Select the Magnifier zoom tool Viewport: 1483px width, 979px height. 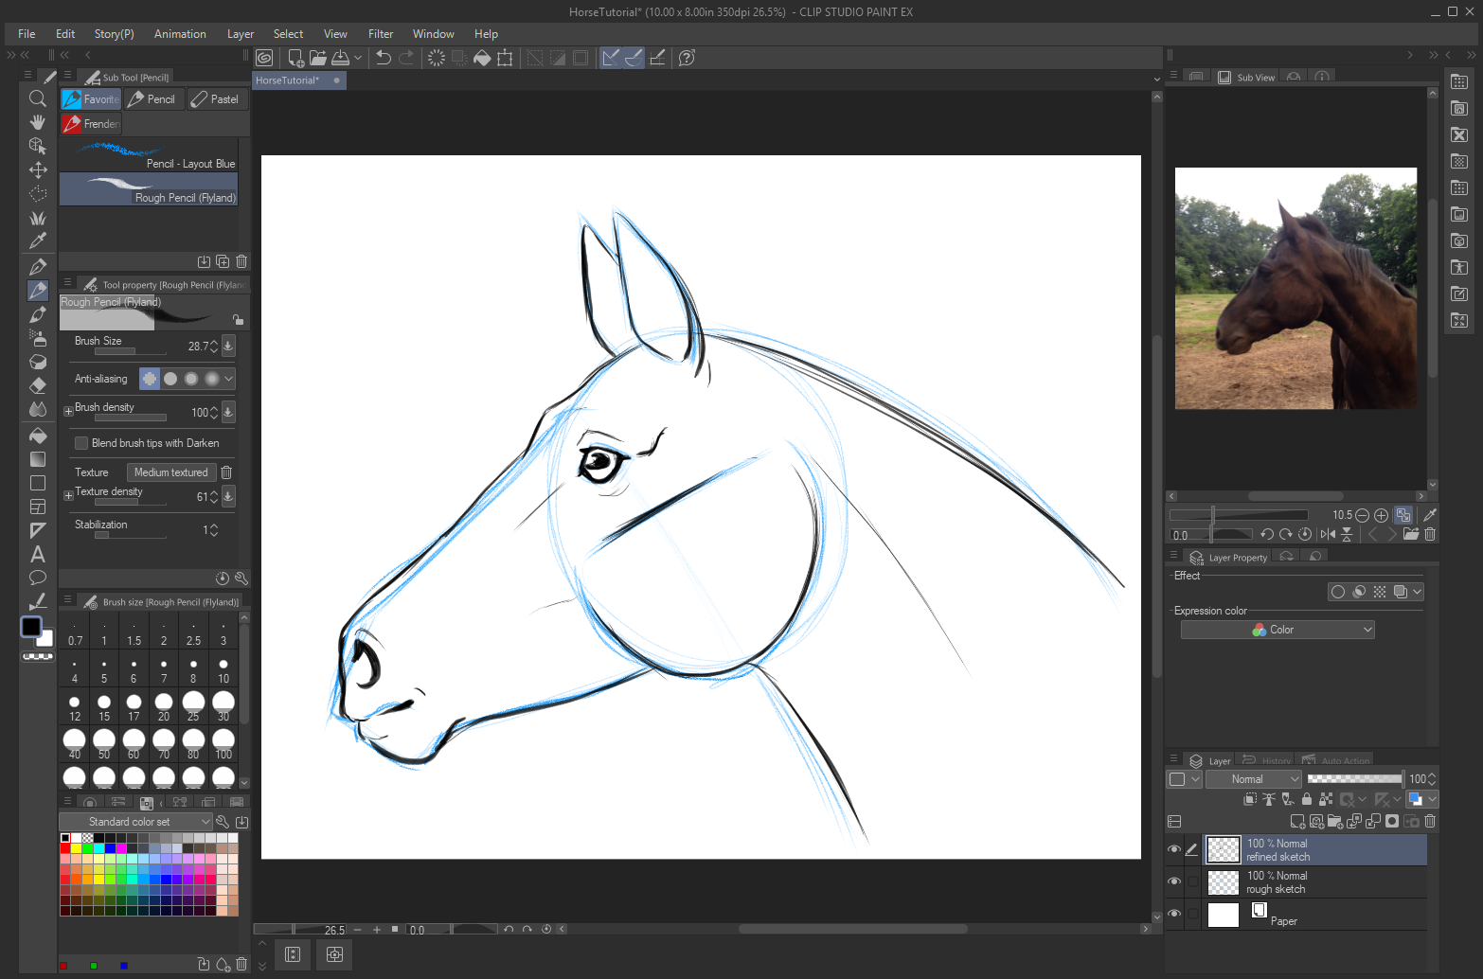[38, 98]
